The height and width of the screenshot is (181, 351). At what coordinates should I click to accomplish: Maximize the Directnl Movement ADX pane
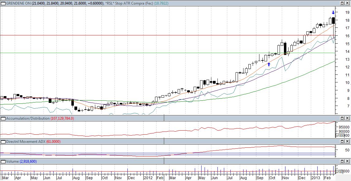pyautogui.click(x=342, y=142)
